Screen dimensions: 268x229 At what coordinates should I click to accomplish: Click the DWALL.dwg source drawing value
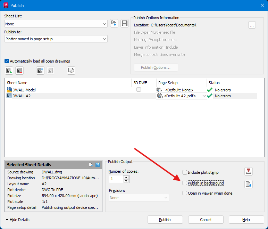point(52,172)
